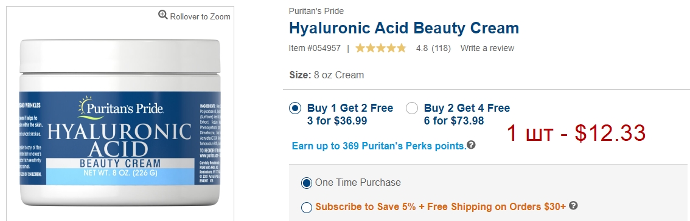
Task: Click the Item #054957 number
Action: 315,49
